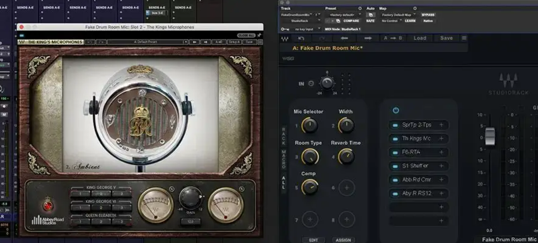Click the Waves logo in StudioRack toolbar
Image resolution: width=538 pixels, height=243 pixels.
tap(285, 38)
